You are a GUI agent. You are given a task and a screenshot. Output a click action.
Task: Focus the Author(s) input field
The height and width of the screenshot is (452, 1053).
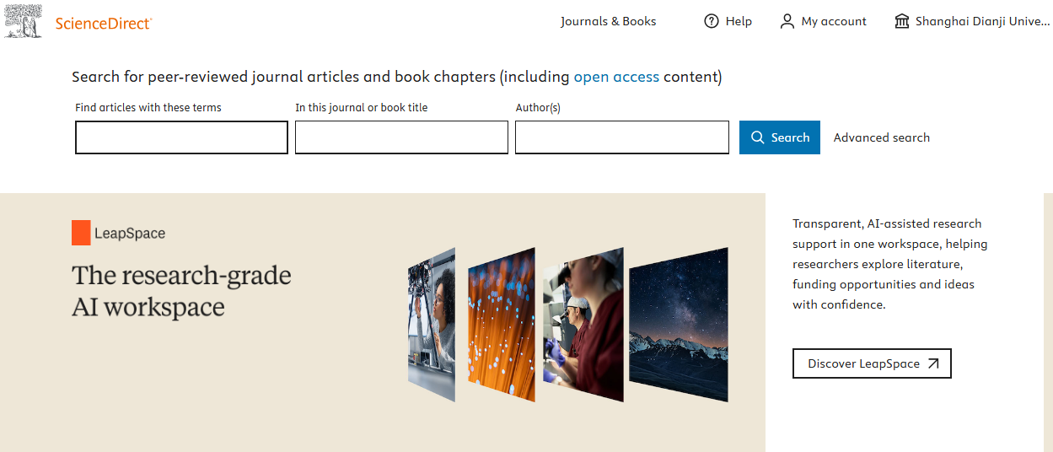coord(621,137)
